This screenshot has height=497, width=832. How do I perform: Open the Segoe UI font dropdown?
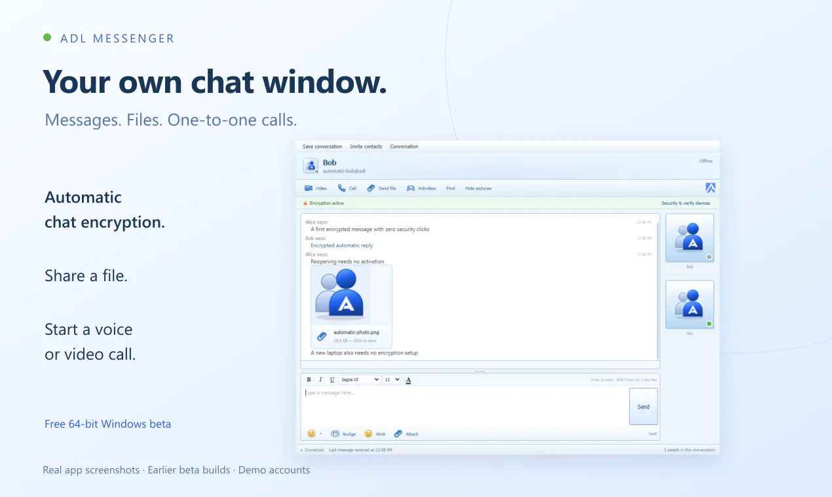360,380
